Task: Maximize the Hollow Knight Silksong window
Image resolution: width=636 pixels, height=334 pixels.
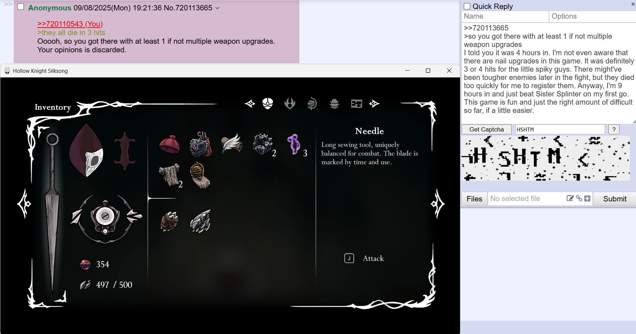Action: coord(428,71)
